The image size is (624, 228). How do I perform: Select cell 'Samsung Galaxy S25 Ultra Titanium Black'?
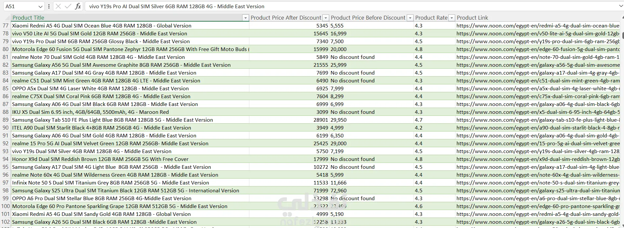130,190
